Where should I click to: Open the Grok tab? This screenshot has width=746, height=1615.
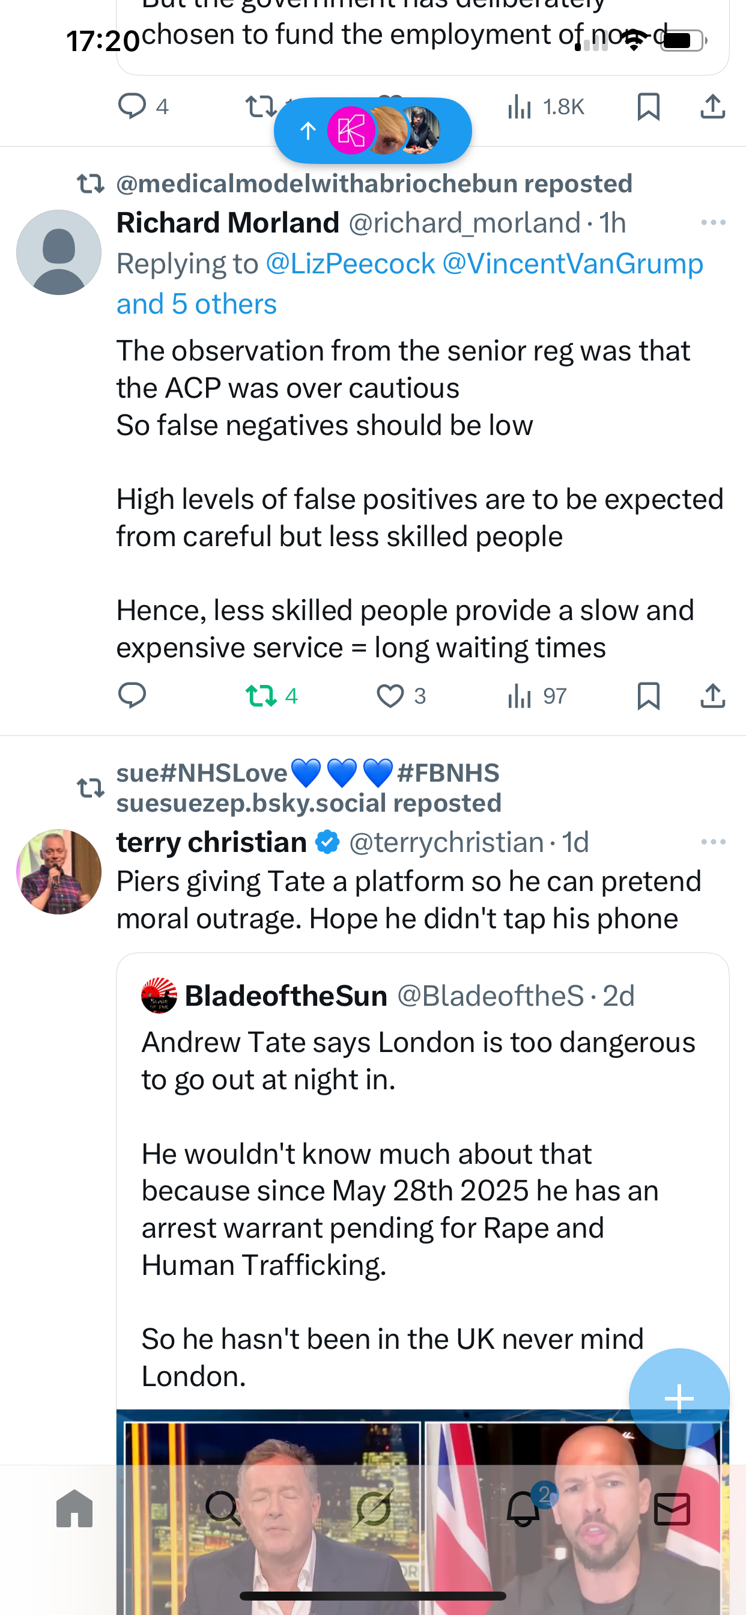coord(373,1509)
